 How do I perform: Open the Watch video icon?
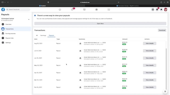[72, 9]
